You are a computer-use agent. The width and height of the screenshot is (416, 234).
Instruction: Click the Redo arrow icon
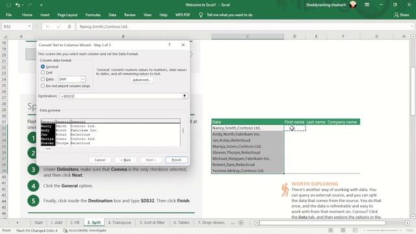click(x=29, y=5)
